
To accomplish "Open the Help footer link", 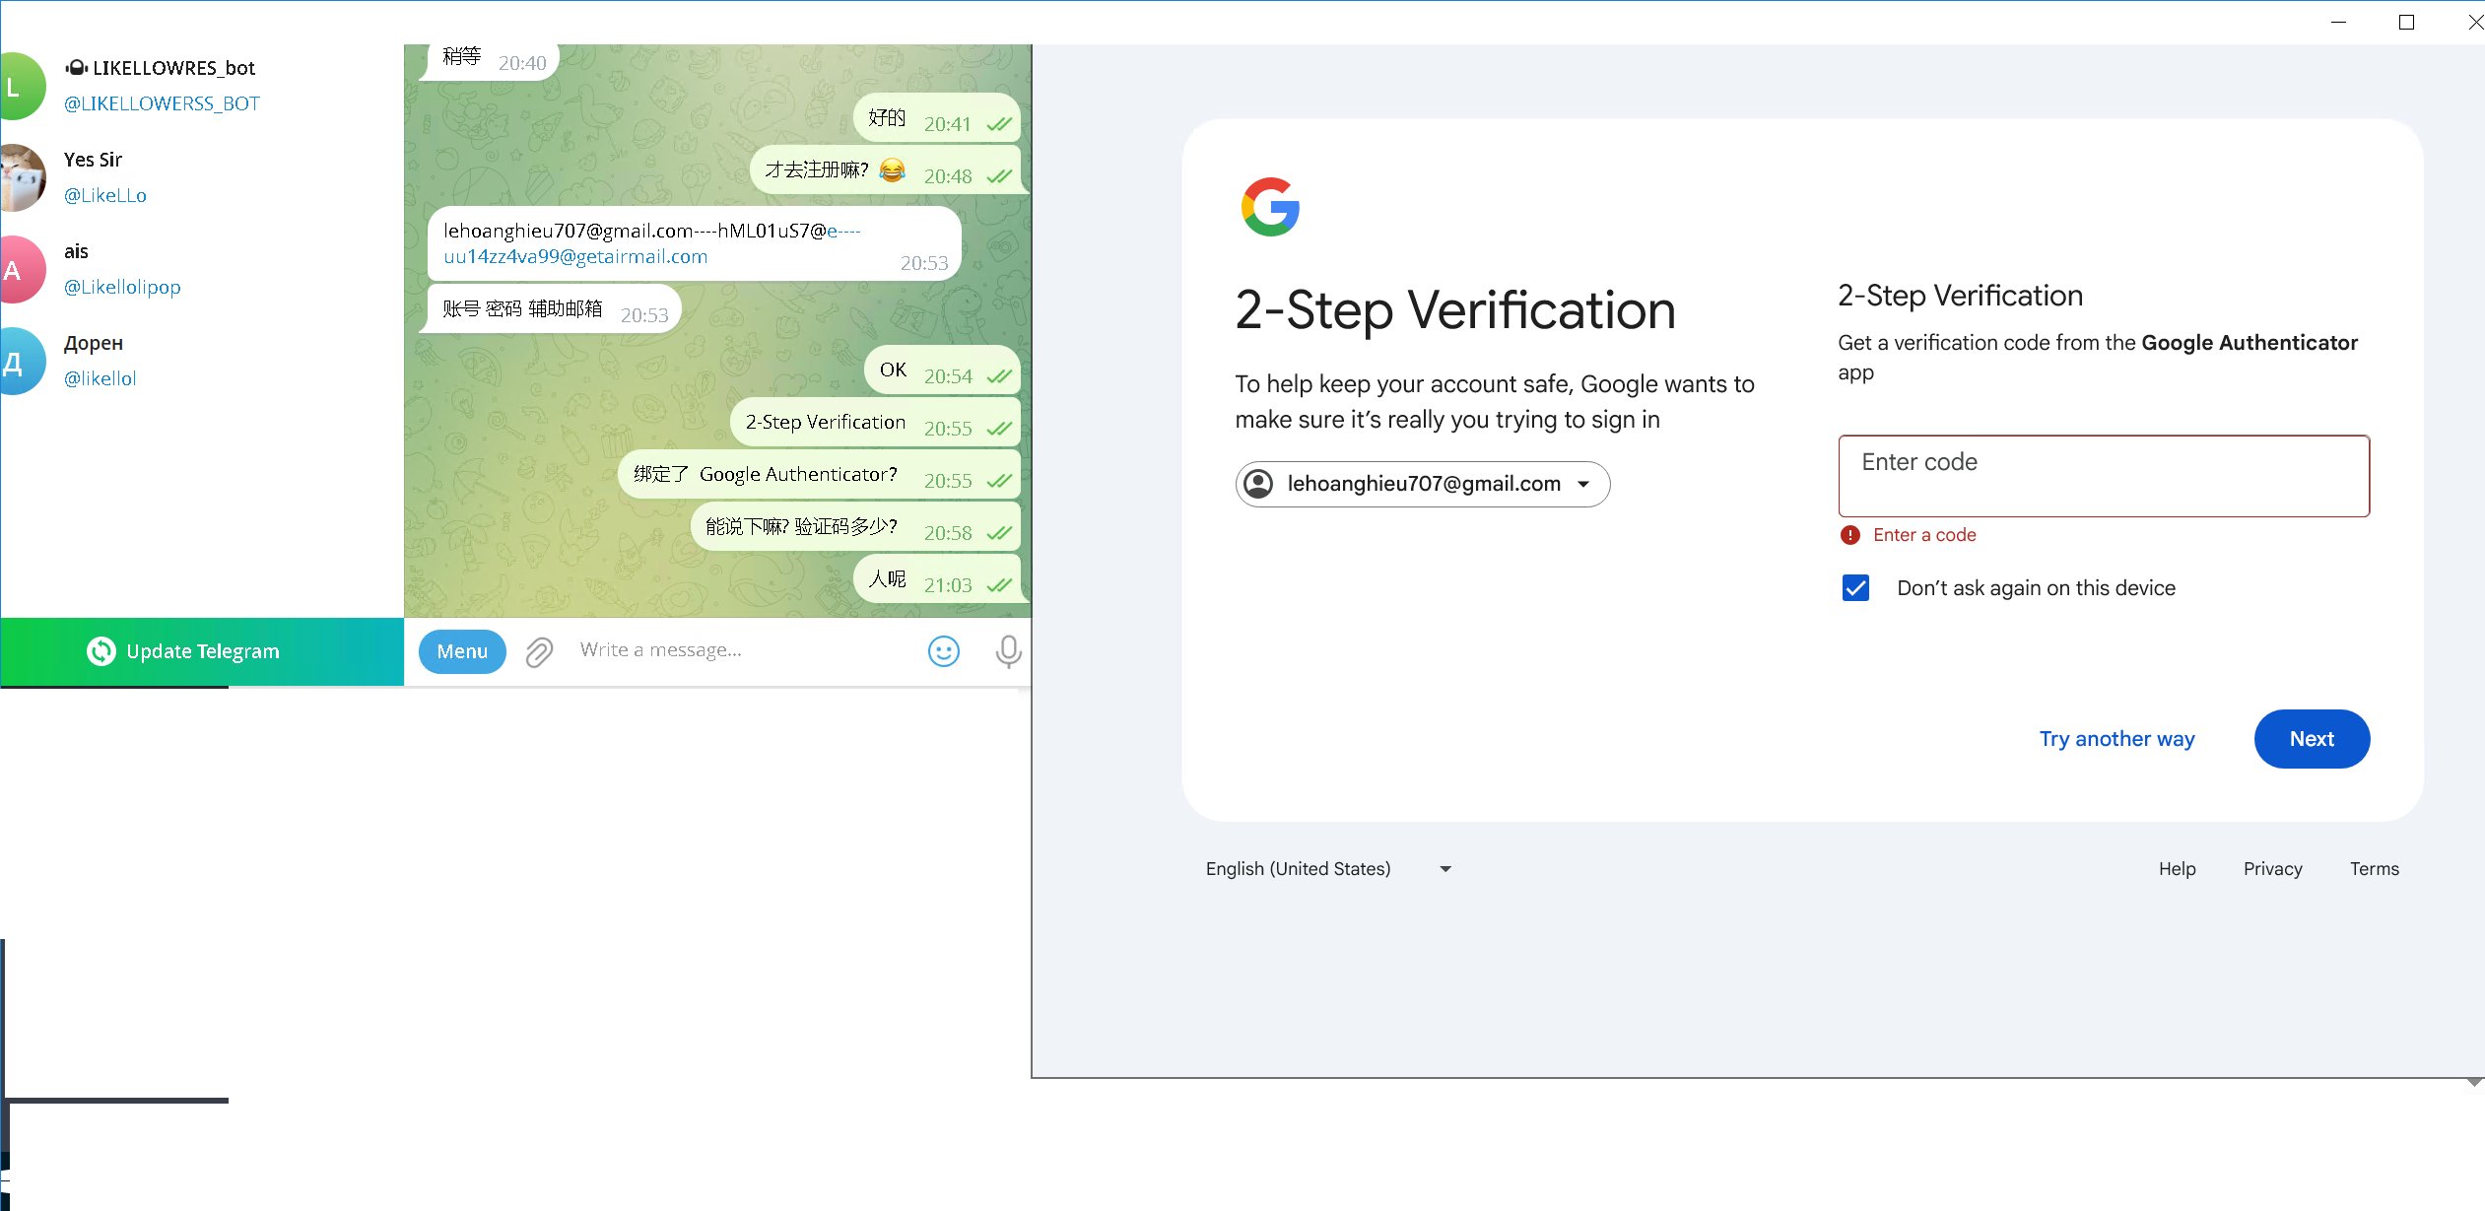I will coord(2177,869).
